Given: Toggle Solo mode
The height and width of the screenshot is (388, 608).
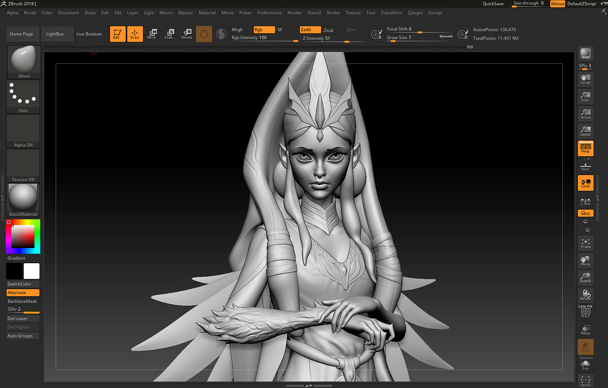Looking at the screenshot, I should tap(586, 364).
